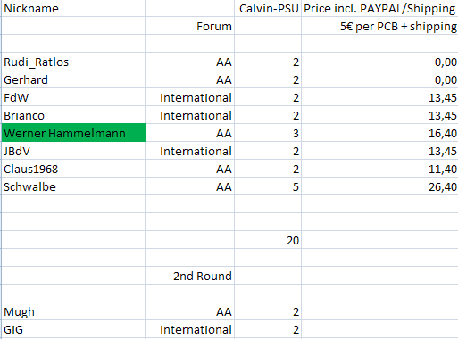Click the Claus1968 name cell

73,169
